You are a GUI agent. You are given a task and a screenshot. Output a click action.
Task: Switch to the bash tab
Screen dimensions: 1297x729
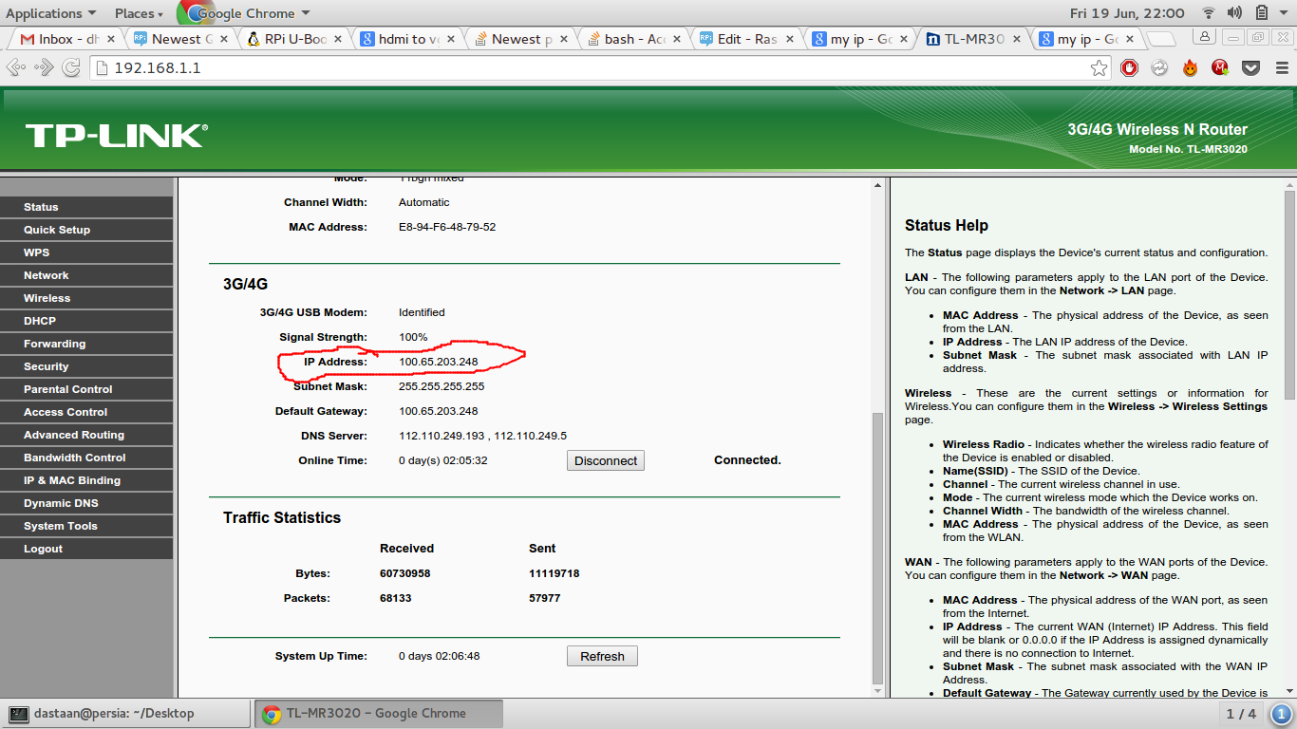pyautogui.click(x=632, y=39)
